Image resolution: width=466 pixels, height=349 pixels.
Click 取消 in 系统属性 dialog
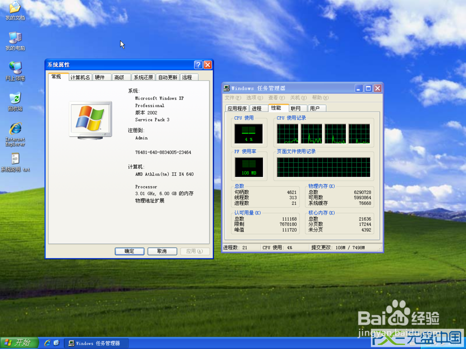[x=162, y=251]
